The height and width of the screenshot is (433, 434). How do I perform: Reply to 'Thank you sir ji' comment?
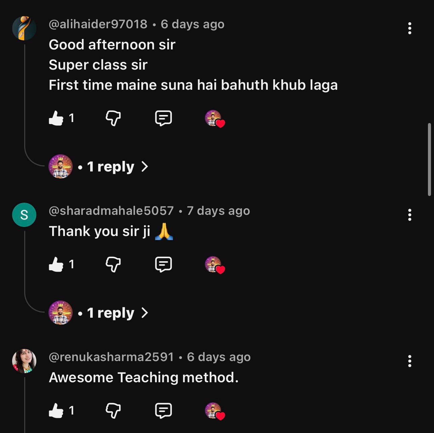[x=164, y=265]
